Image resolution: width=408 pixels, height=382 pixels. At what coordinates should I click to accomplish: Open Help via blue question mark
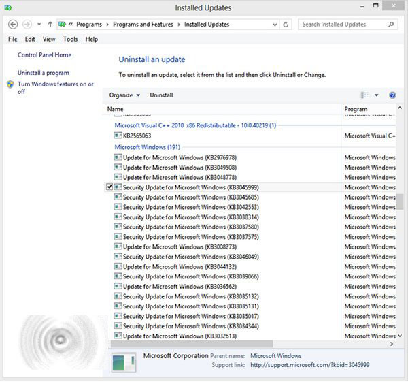pyautogui.click(x=392, y=95)
